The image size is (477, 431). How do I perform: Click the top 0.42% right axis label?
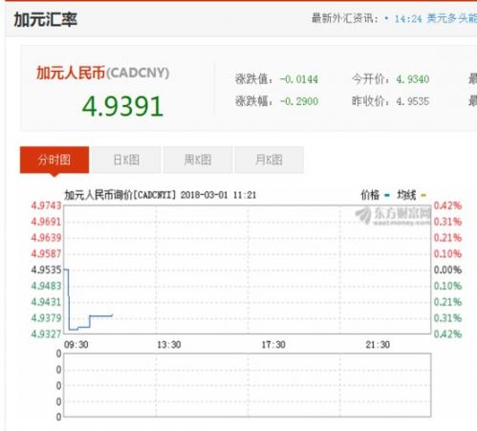pos(447,205)
